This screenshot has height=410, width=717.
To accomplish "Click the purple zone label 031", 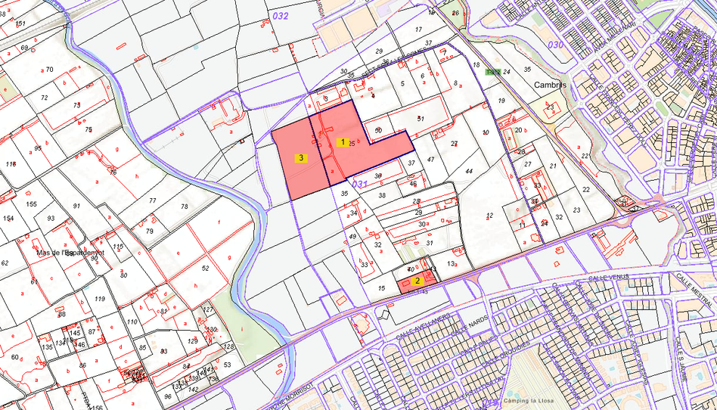I will click(x=360, y=184).
